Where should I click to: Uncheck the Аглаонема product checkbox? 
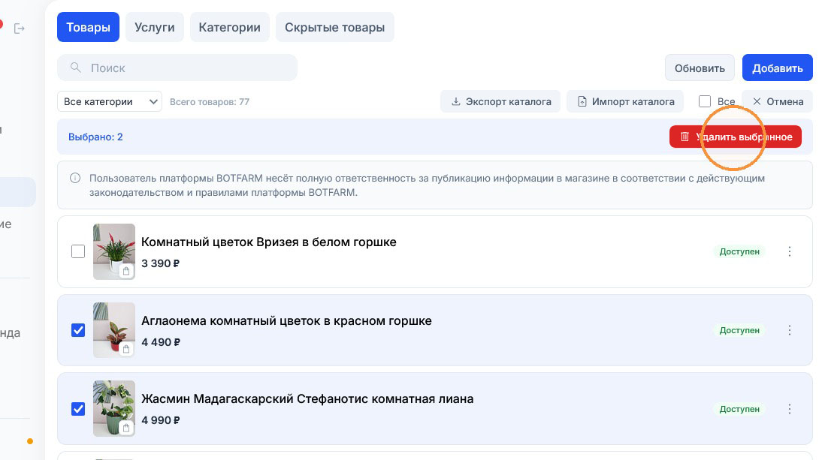pyautogui.click(x=78, y=330)
